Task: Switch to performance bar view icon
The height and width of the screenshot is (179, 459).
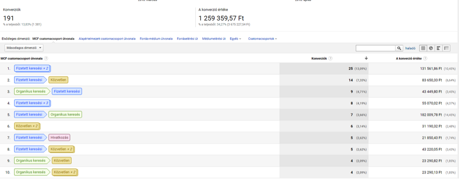Action: (439, 48)
